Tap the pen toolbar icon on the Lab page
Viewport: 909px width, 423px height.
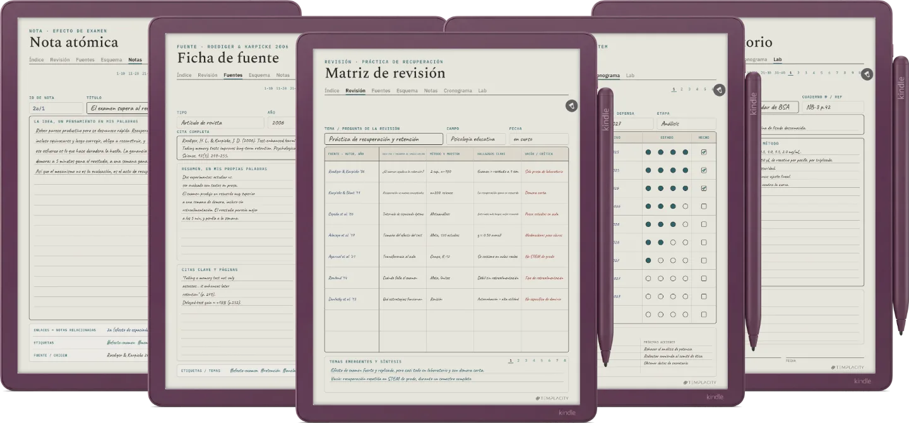(x=867, y=74)
